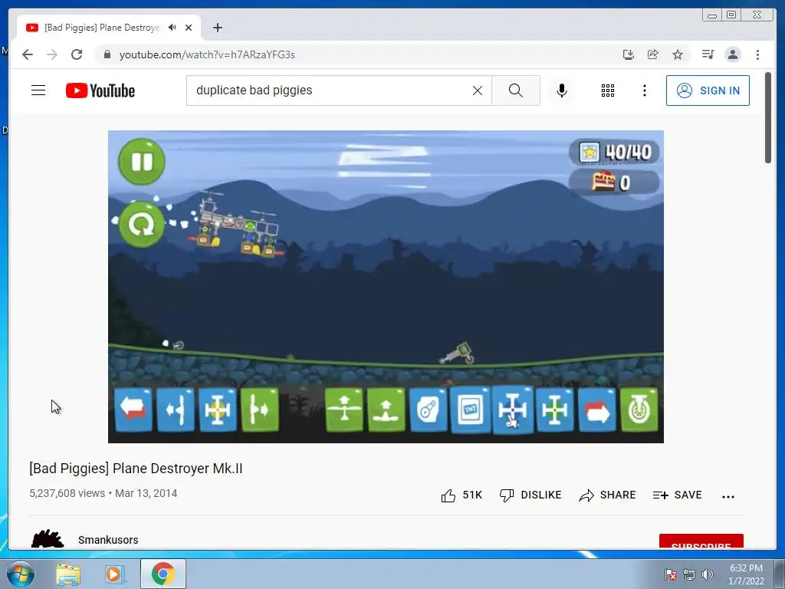Click the video title text

(136, 469)
